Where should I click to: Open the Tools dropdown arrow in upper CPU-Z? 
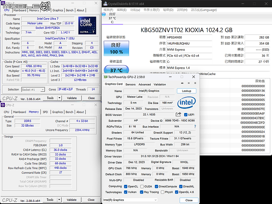click(x=59, y=98)
